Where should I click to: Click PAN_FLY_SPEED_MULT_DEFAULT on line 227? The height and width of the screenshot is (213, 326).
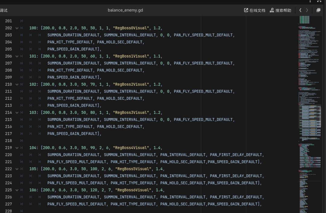tap(77, 204)
